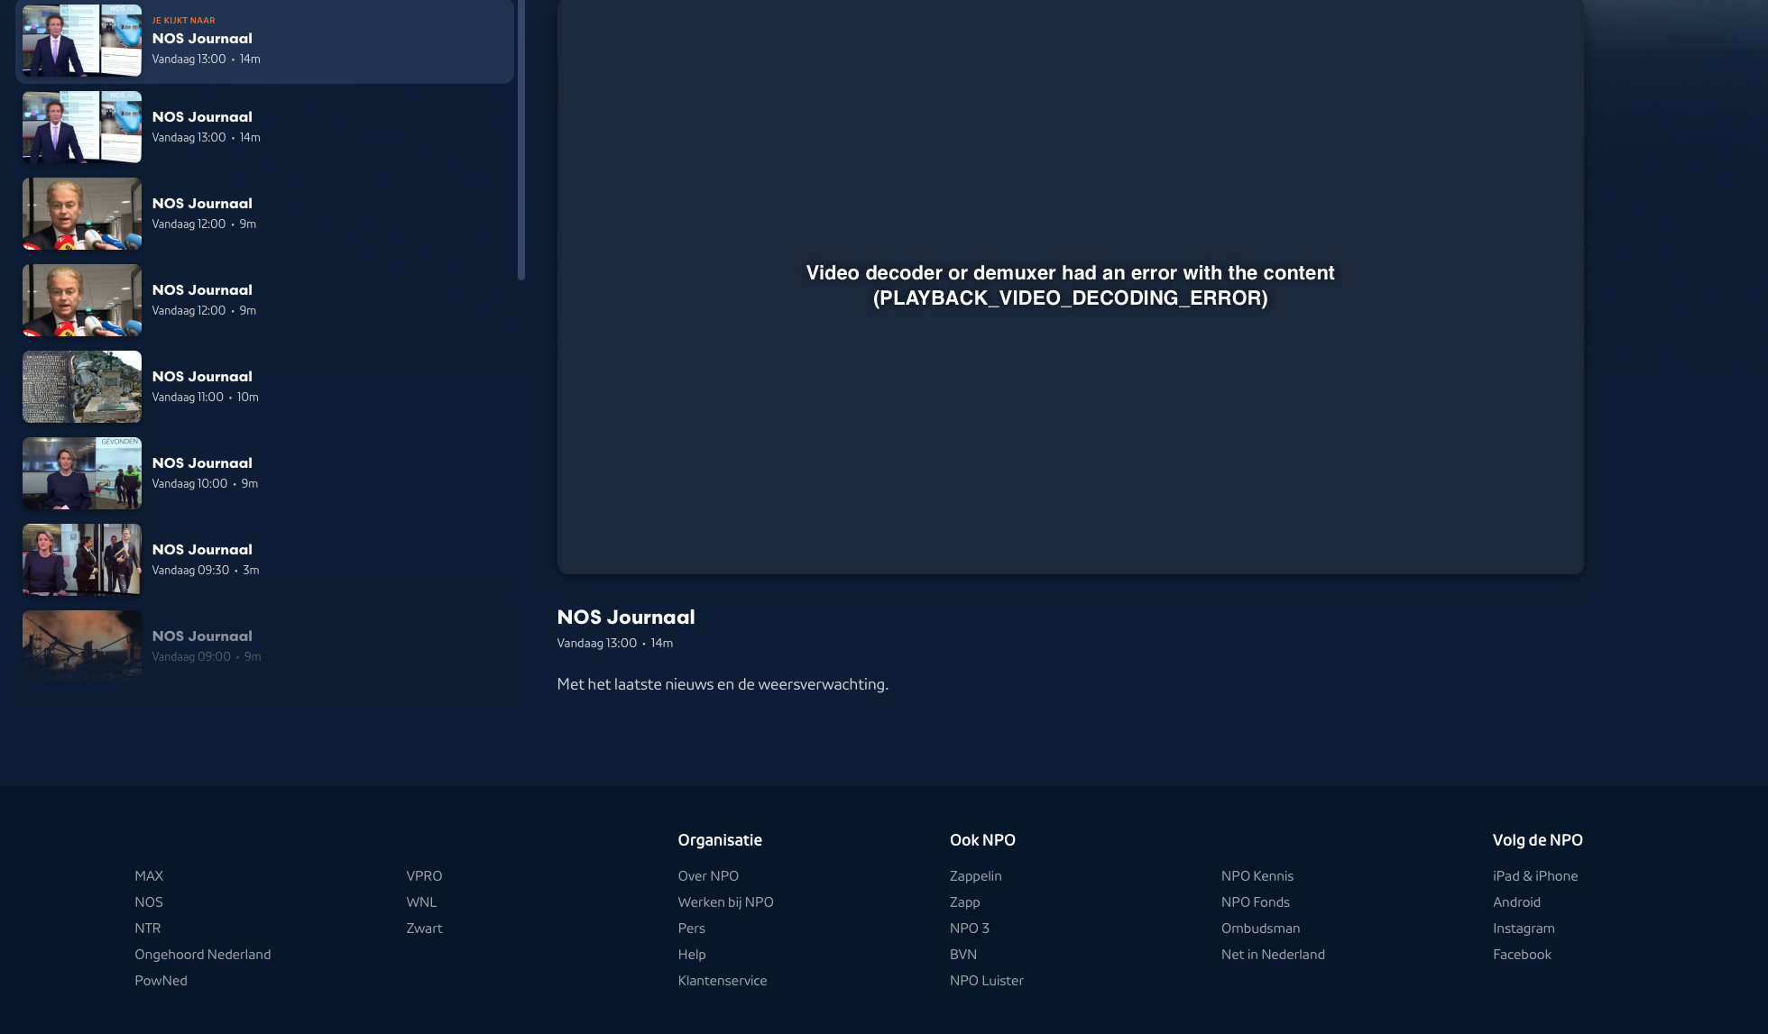Open the NOS broadcaster link in the footer
1768x1034 pixels.
149,902
